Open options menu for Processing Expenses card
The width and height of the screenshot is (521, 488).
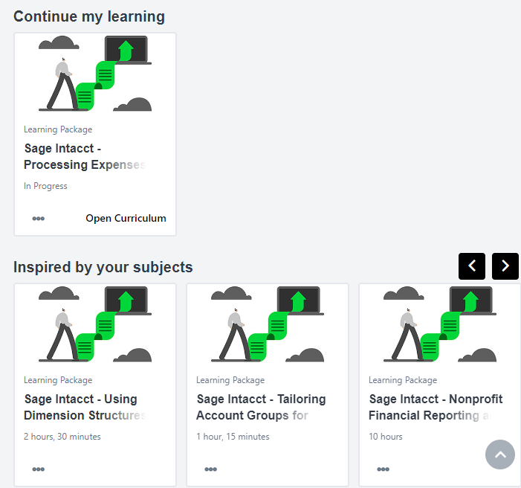pyautogui.click(x=38, y=219)
